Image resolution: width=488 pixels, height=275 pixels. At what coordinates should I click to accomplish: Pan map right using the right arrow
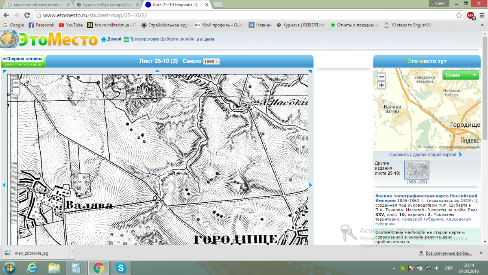311,185
